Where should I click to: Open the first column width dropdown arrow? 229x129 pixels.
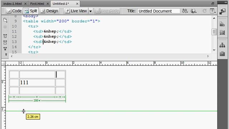point(14,97)
